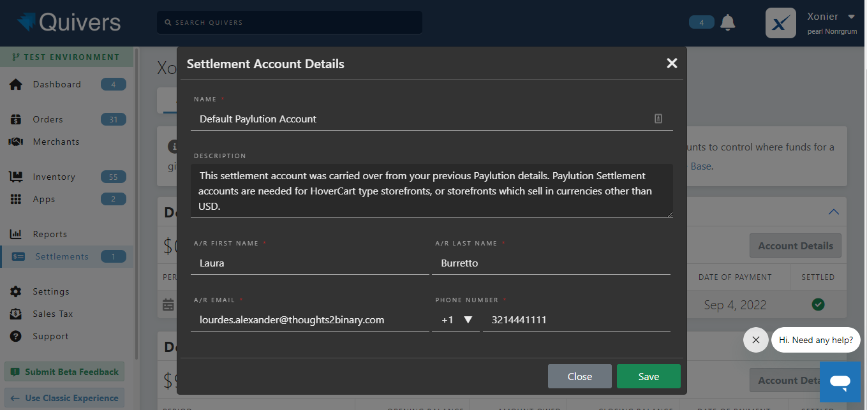867x410 pixels.
Task: Open Sales Tax in the sidebar
Action: click(53, 314)
